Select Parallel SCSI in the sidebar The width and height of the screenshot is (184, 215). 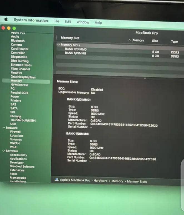pos(19,93)
